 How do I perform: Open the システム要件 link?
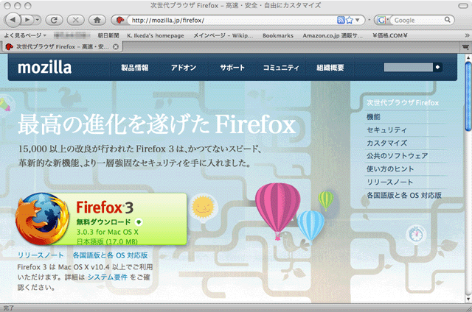(x=108, y=277)
